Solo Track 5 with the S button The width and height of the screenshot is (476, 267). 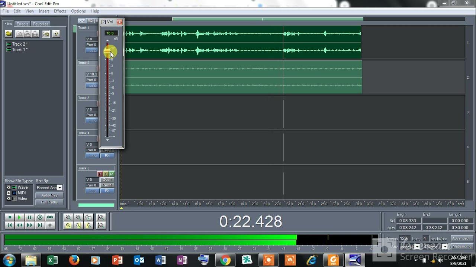[x=106, y=174]
